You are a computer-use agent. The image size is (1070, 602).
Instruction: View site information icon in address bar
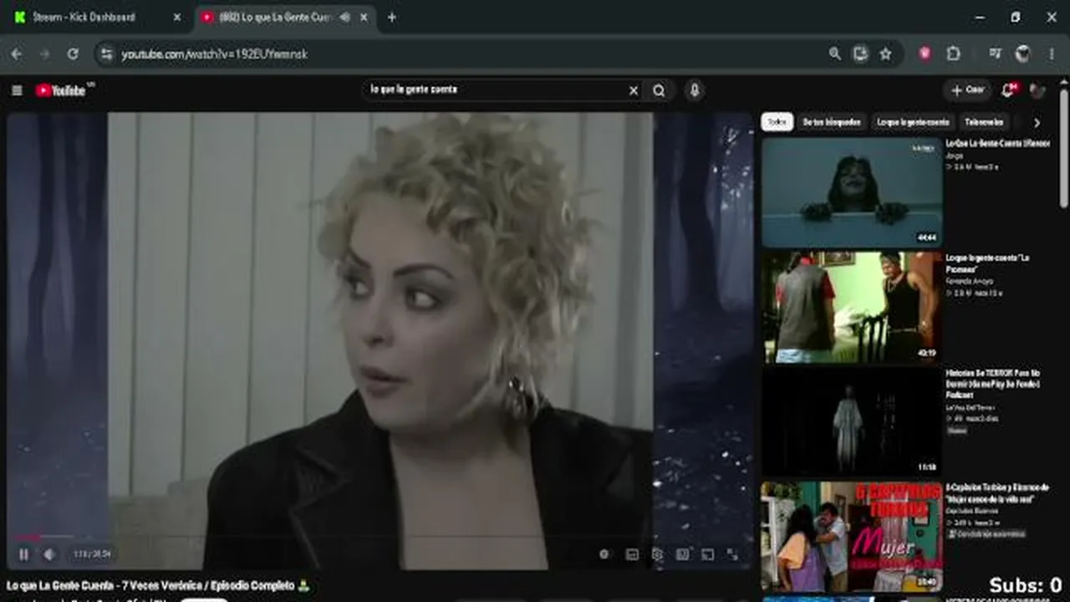pos(106,54)
